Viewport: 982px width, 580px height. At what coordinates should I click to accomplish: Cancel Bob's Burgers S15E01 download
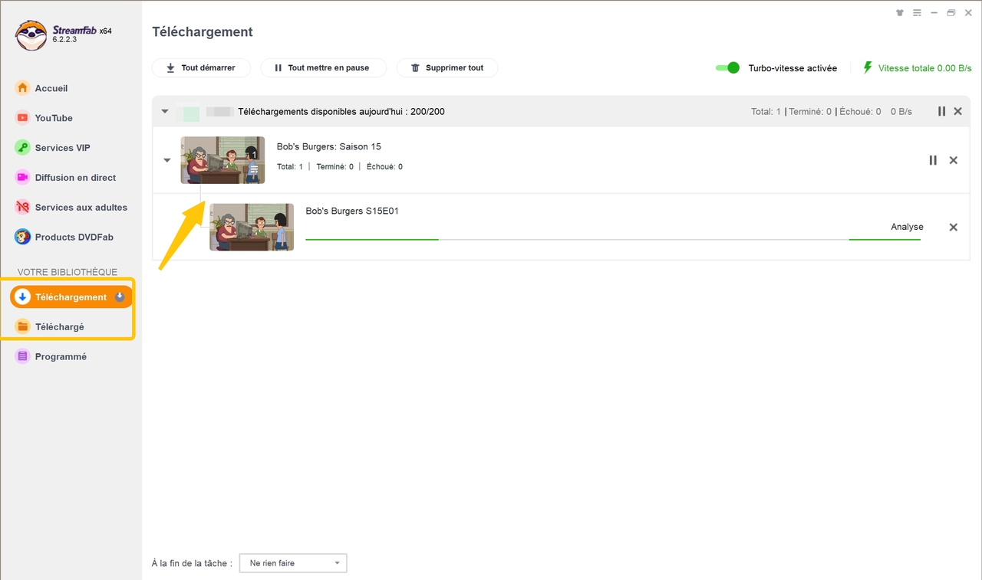(x=954, y=227)
